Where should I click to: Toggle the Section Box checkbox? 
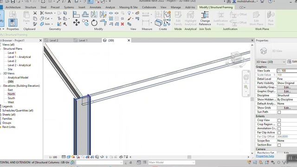(279, 145)
